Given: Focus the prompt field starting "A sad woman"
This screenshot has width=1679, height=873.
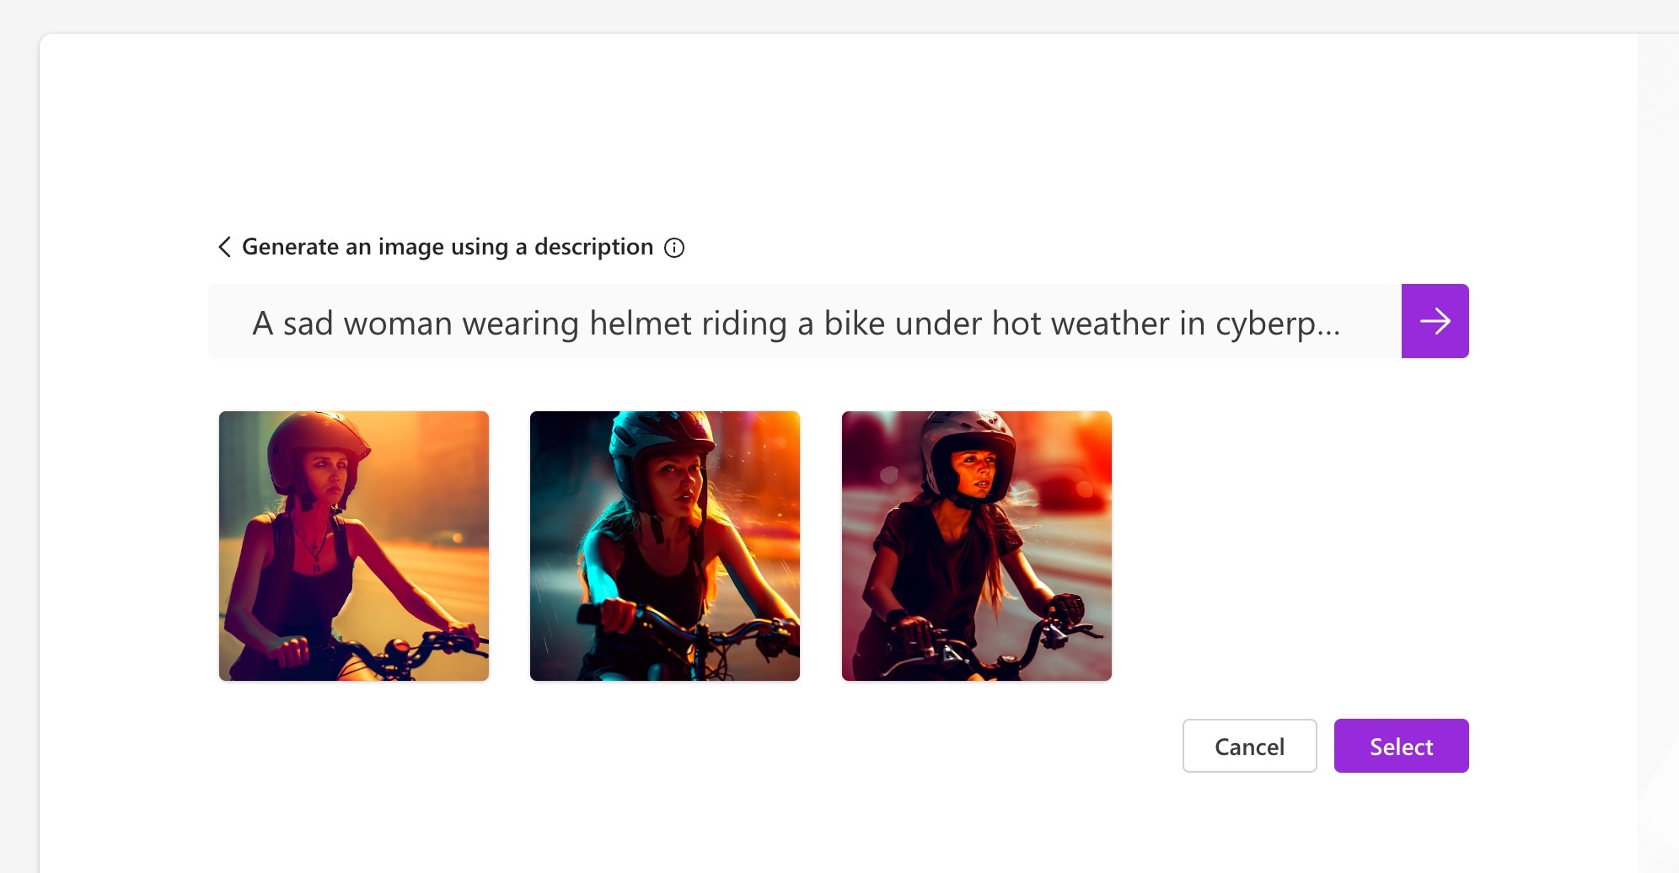Looking at the screenshot, I should pos(796,323).
